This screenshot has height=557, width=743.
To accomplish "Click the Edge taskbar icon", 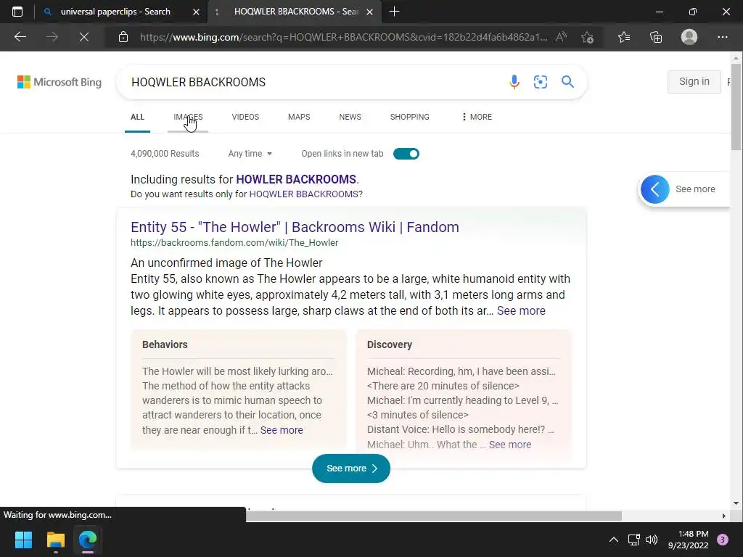I will tap(88, 540).
